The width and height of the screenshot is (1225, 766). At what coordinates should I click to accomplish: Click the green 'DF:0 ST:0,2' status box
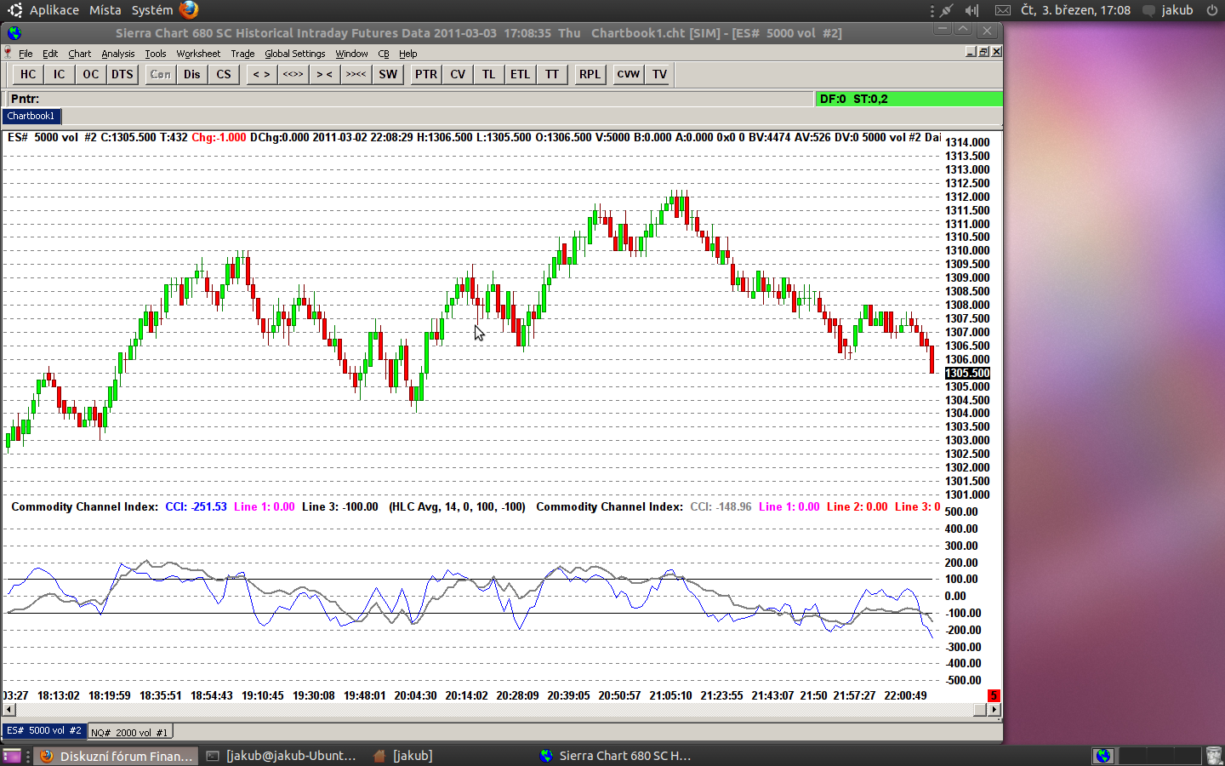(909, 99)
